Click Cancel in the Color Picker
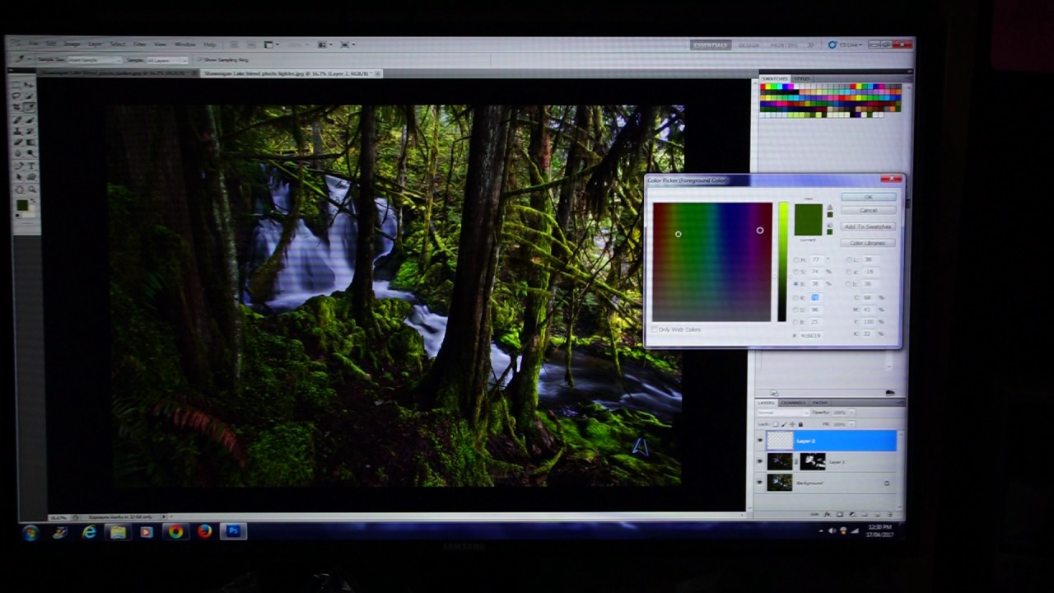Viewport: 1054px width, 593px height. [x=869, y=210]
